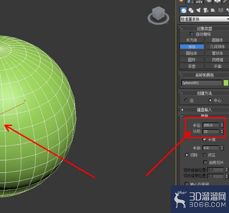229x213 pixels.
Task: Click the 半径 value field 200.0
Action: coord(211,125)
